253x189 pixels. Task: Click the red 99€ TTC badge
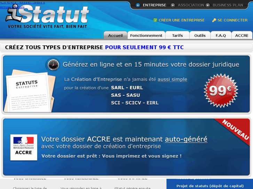[221, 91]
